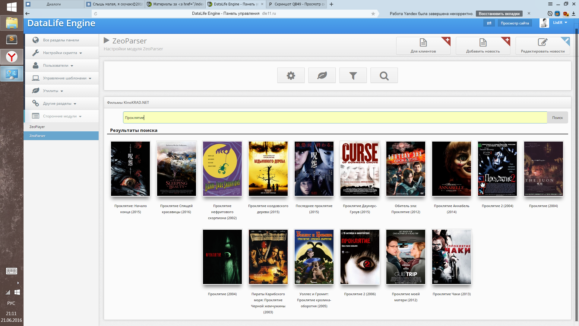
Task: Go back with the browser back arrow
Action: (x=27, y=14)
